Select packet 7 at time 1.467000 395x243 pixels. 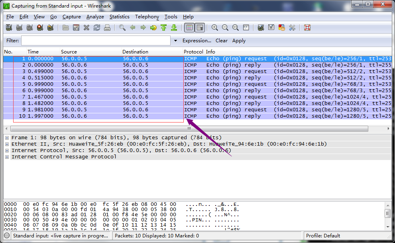point(197,97)
